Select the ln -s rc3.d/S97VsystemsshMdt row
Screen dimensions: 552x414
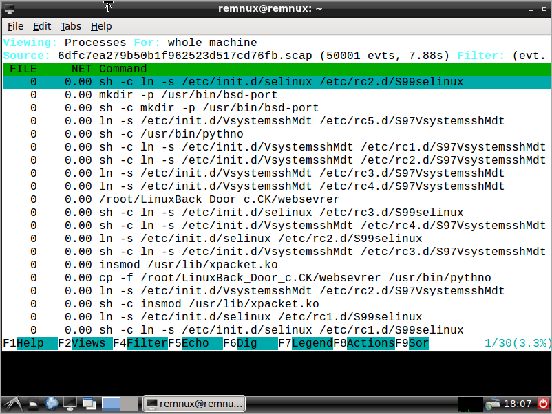pos(277,173)
